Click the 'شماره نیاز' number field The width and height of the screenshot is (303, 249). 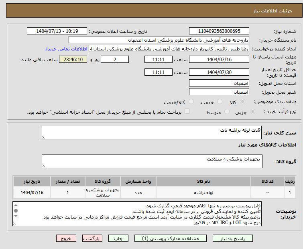[219, 31]
